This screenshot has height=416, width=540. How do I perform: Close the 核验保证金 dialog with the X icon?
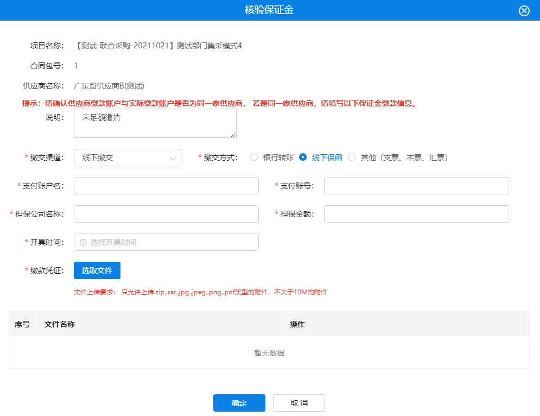(x=524, y=11)
